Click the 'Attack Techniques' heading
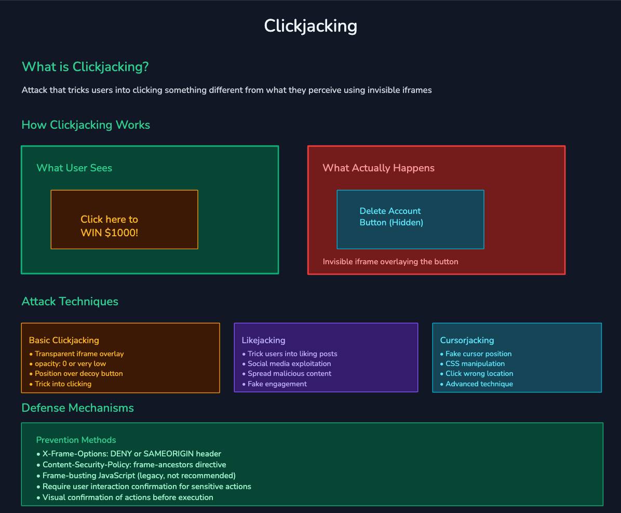The image size is (621, 513). (x=70, y=302)
